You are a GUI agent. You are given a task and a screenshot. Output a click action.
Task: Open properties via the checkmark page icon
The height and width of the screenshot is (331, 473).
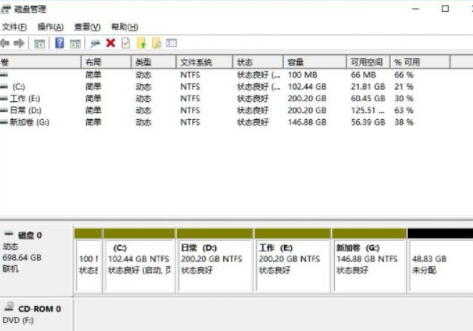[x=126, y=44]
